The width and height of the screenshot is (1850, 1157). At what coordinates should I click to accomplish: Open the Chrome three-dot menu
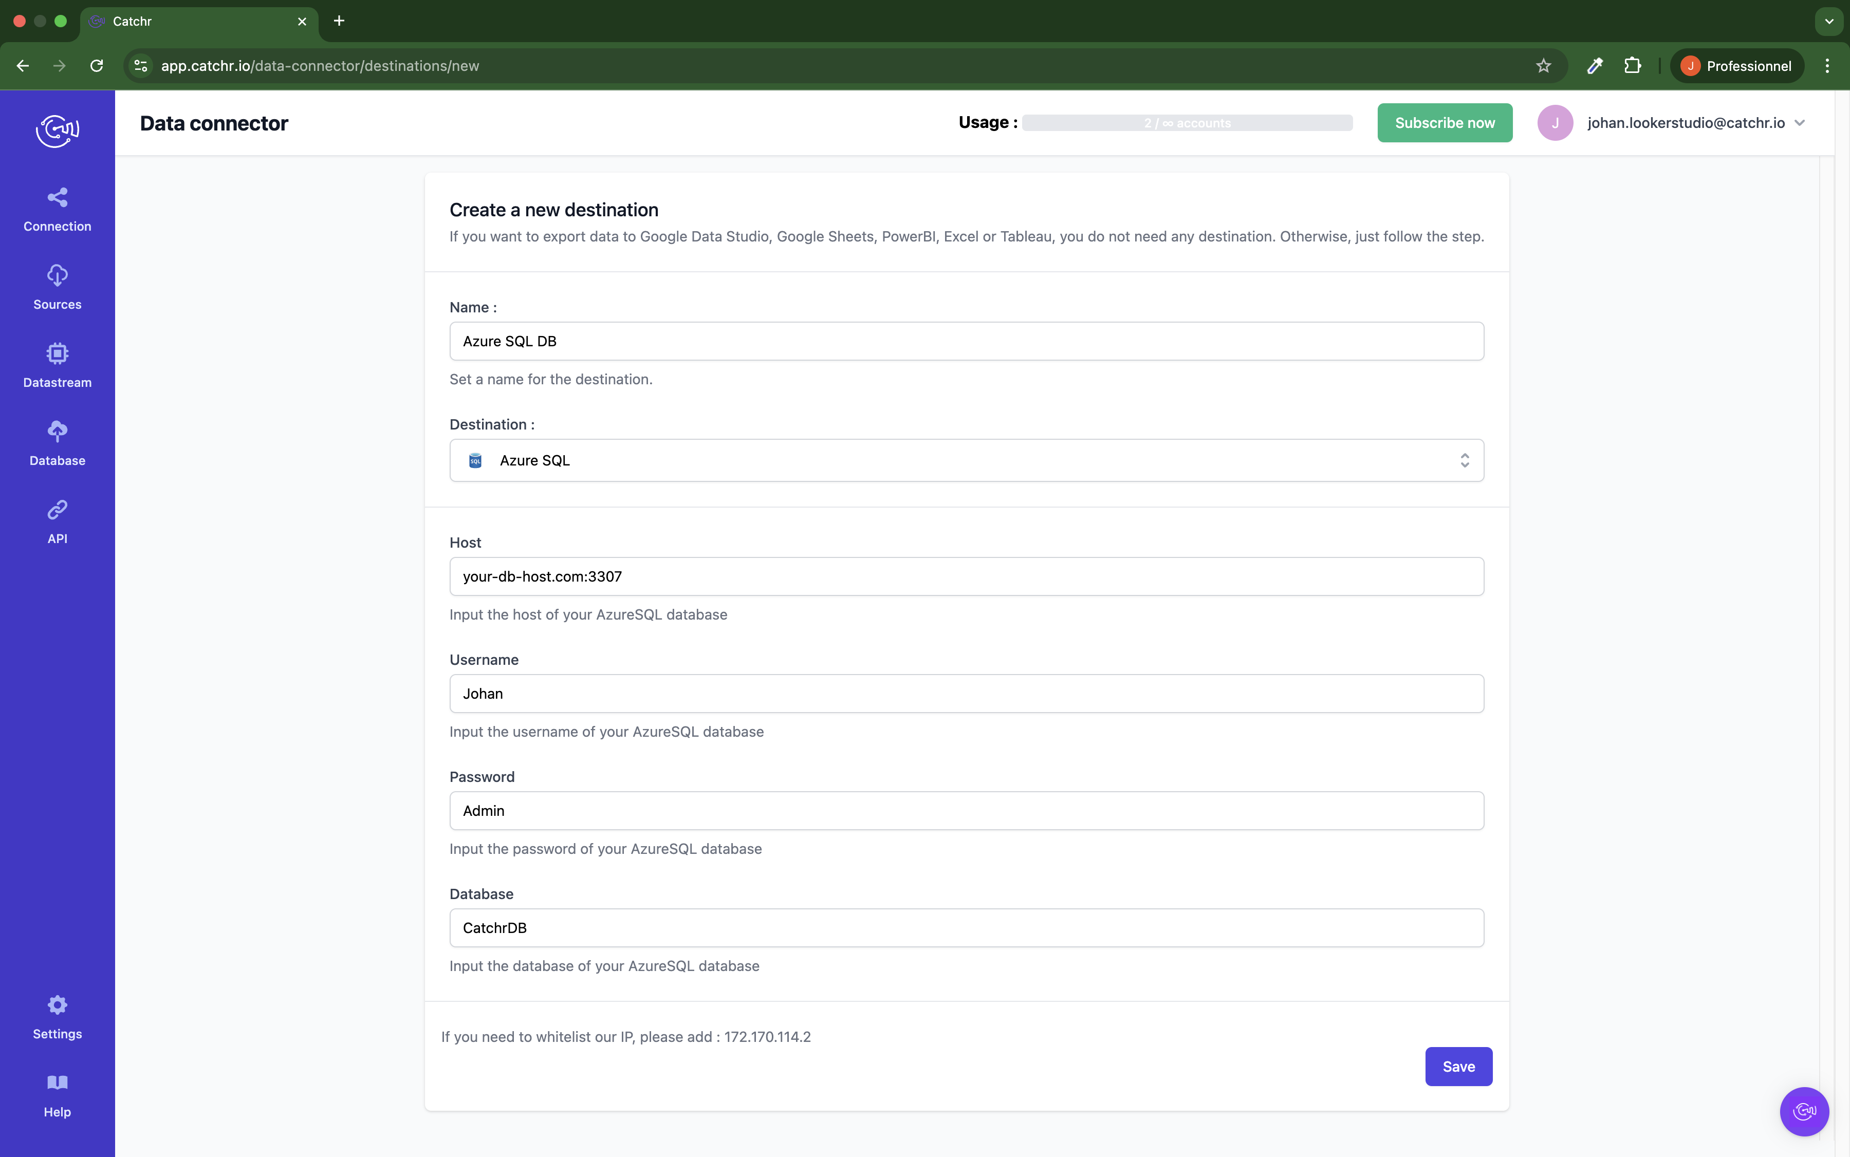point(1827,66)
